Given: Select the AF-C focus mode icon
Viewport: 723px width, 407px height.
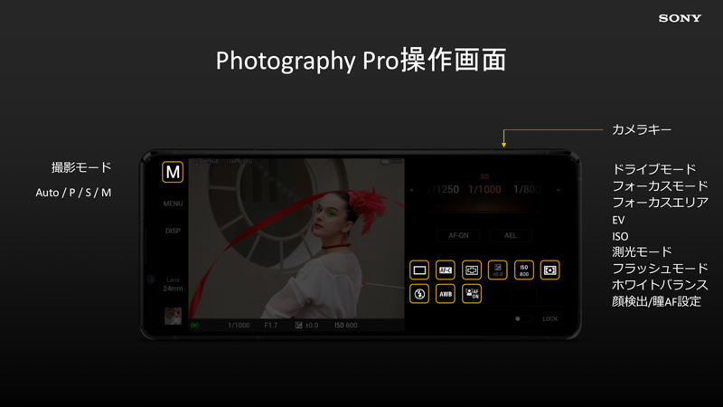Looking at the screenshot, I should coord(446,270).
